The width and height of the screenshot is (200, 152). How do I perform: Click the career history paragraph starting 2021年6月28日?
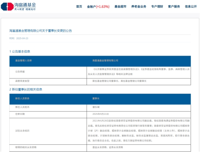(x=139, y=131)
